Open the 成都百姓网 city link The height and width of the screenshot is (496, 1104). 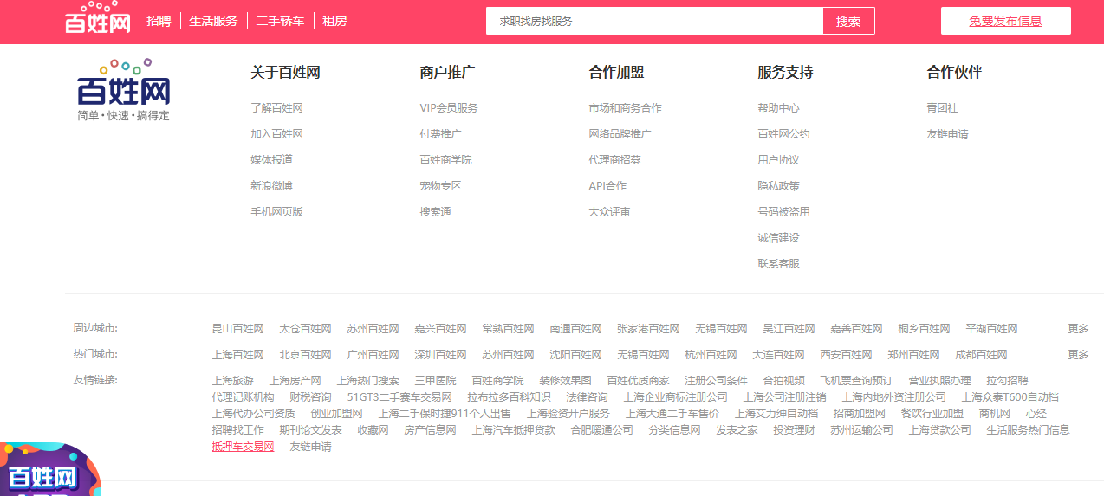coord(981,355)
